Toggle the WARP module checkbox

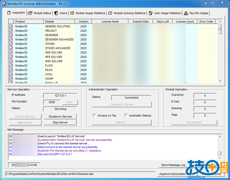(x=11, y=78)
